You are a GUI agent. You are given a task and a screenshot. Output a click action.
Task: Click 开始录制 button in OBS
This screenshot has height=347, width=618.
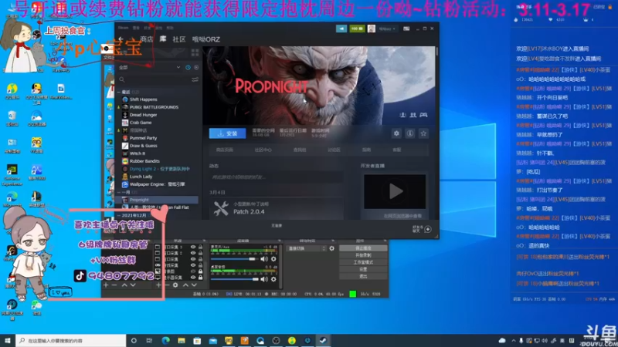pyautogui.click(x=363, y=255)
